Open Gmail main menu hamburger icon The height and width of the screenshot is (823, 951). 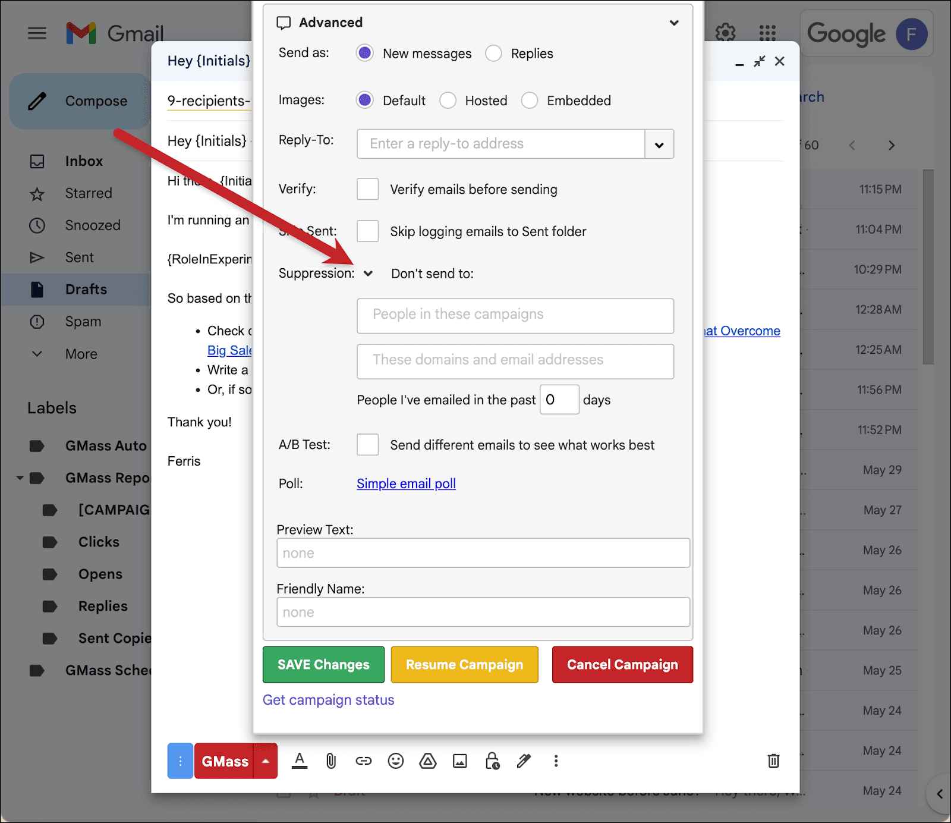37,33
